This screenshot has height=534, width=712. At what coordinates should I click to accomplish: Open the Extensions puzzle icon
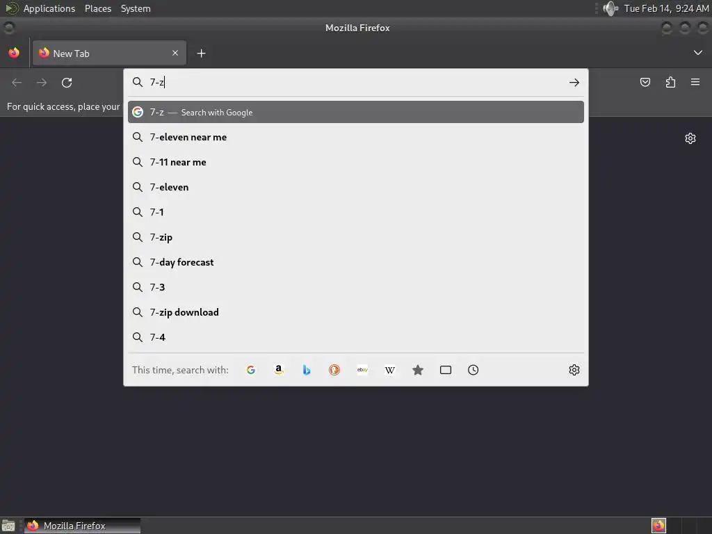click(670, 82)
